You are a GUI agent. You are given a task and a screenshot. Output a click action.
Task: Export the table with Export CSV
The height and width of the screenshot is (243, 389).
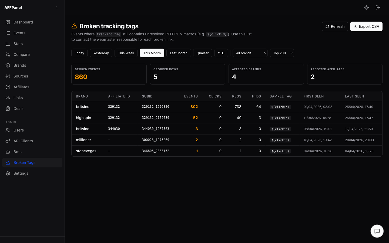tap(366, 26)
